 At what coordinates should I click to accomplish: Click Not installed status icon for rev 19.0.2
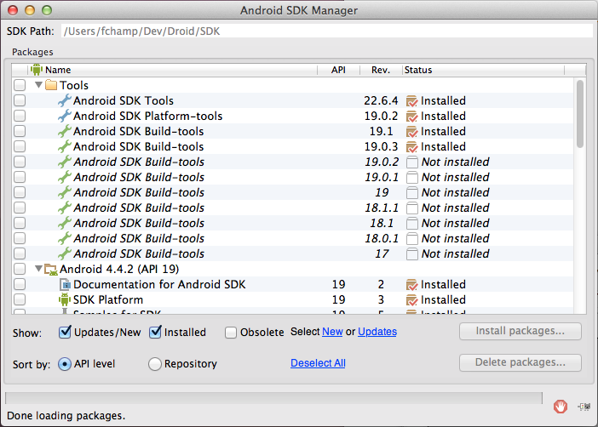(x=412, y=162)
